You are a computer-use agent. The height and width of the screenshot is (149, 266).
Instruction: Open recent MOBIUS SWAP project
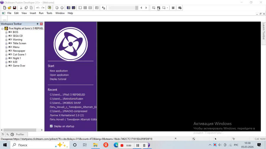(65, 103)
